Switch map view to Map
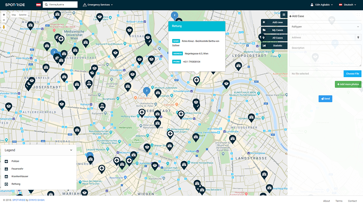This screenshot has height=204, width=363. point(14,15)
